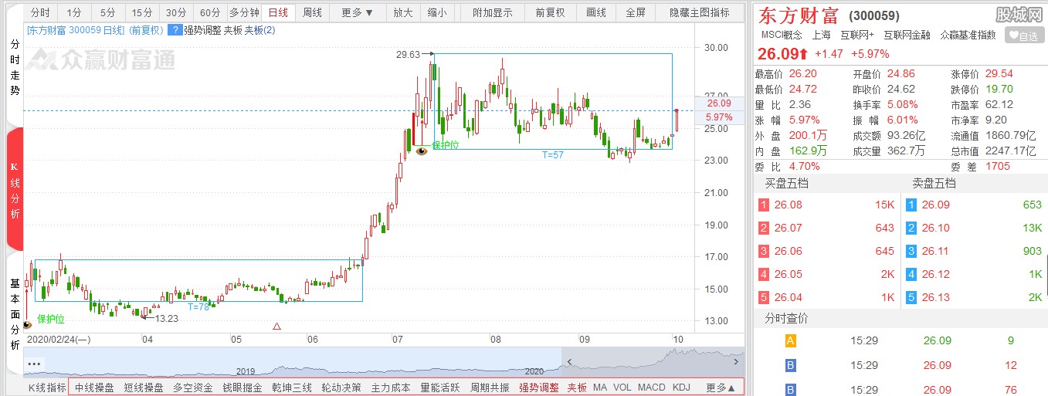1048x396 pixels.
Task: Switch to the 分时 intraday tab
Action: 40,12
